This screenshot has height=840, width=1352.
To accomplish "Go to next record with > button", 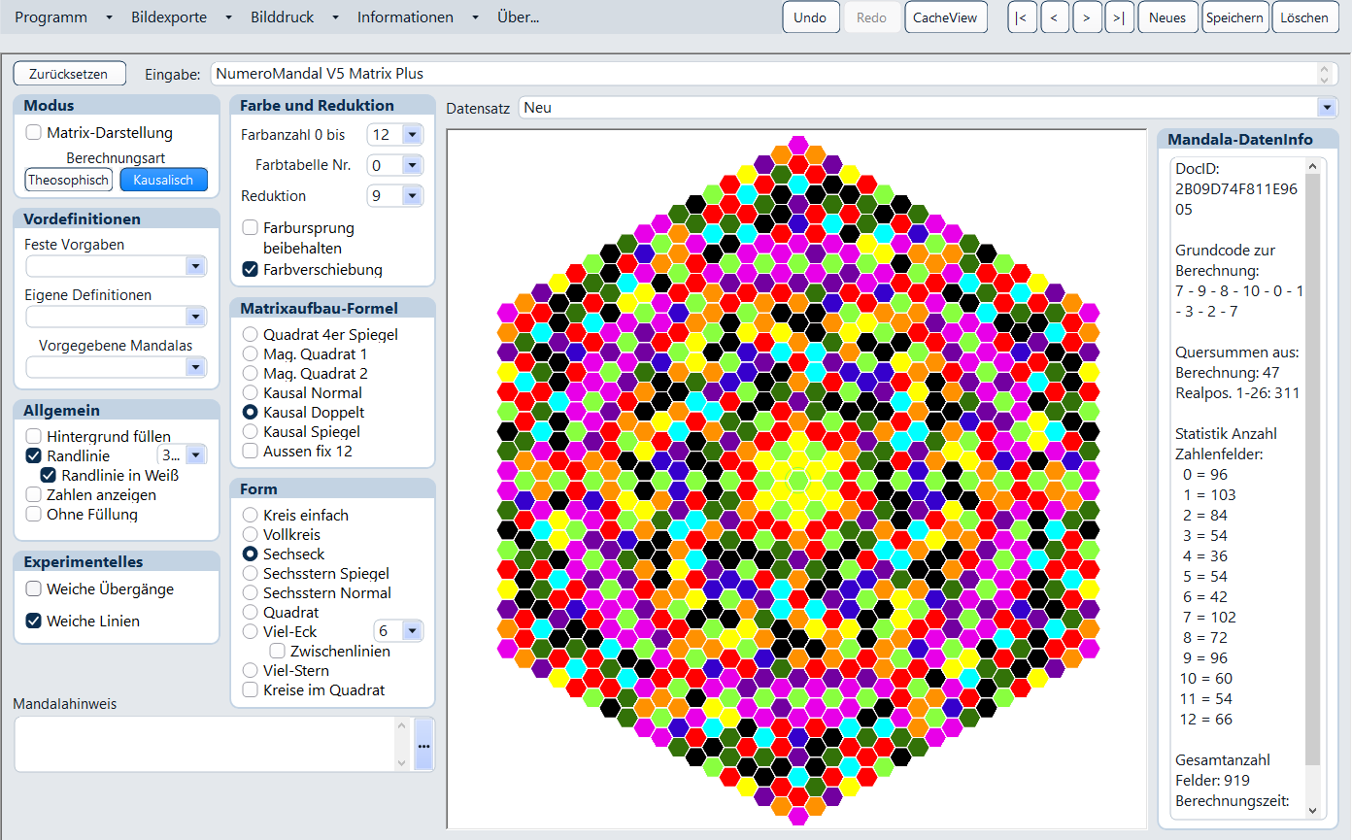I will click(x=1087, y=17).
